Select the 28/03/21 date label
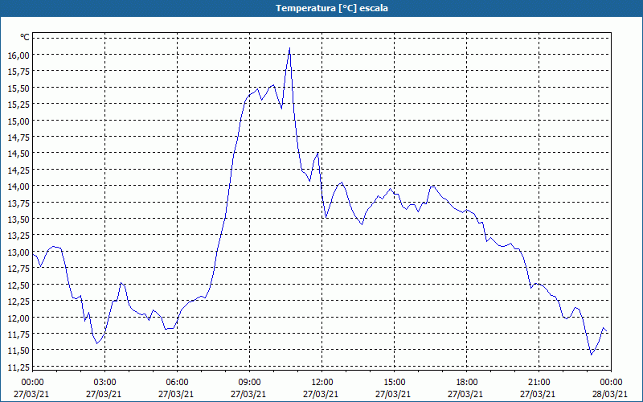The width and height of the screenshot is (643, 402). pos(610,394)
